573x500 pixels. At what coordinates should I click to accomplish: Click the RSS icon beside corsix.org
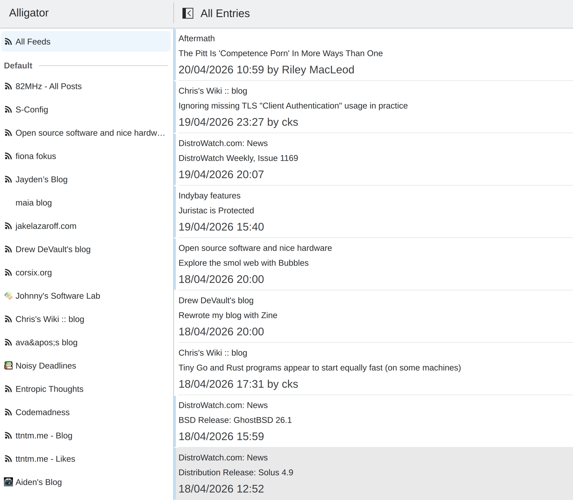pyautogui.click(x=8, y=273)
